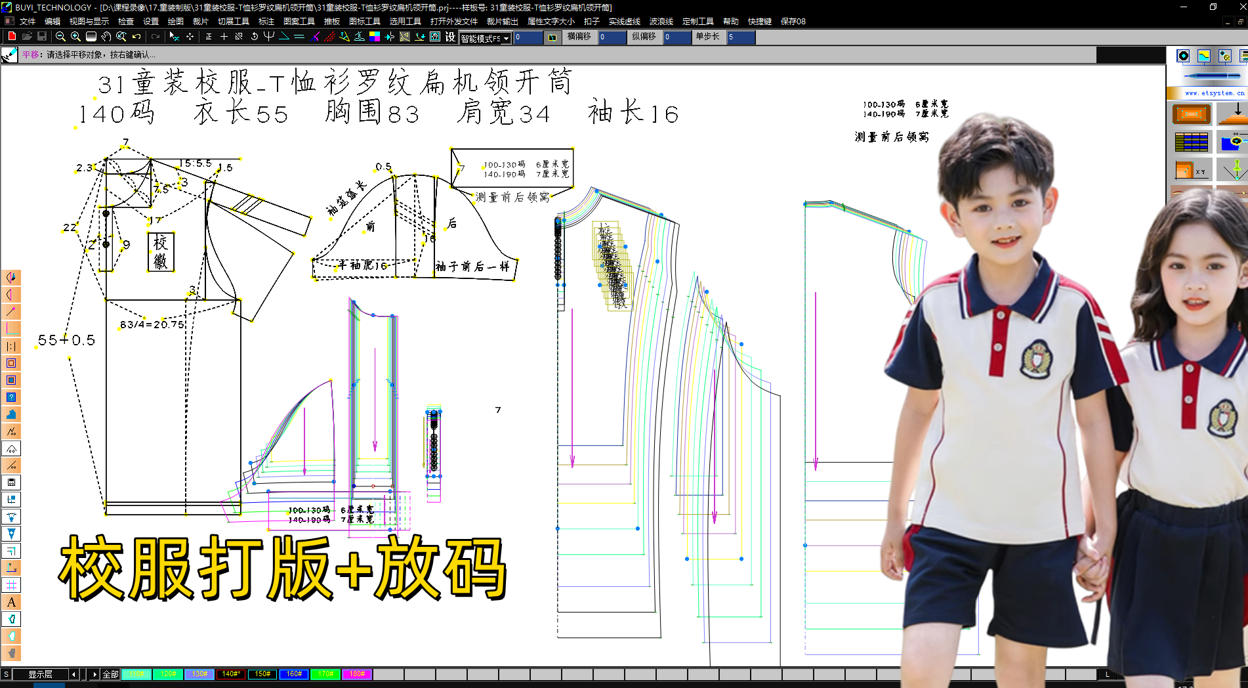Screen dimensions: 1248x688
Task: Click the www.etsystem.cn link
Action: click(1215, 93)
